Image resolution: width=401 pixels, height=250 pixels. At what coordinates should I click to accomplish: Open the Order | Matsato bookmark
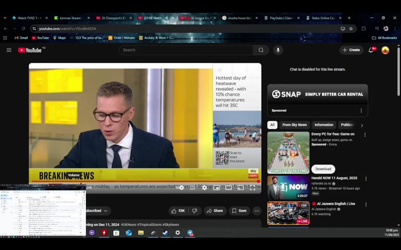pyautogui.click(x=122, y=38)
